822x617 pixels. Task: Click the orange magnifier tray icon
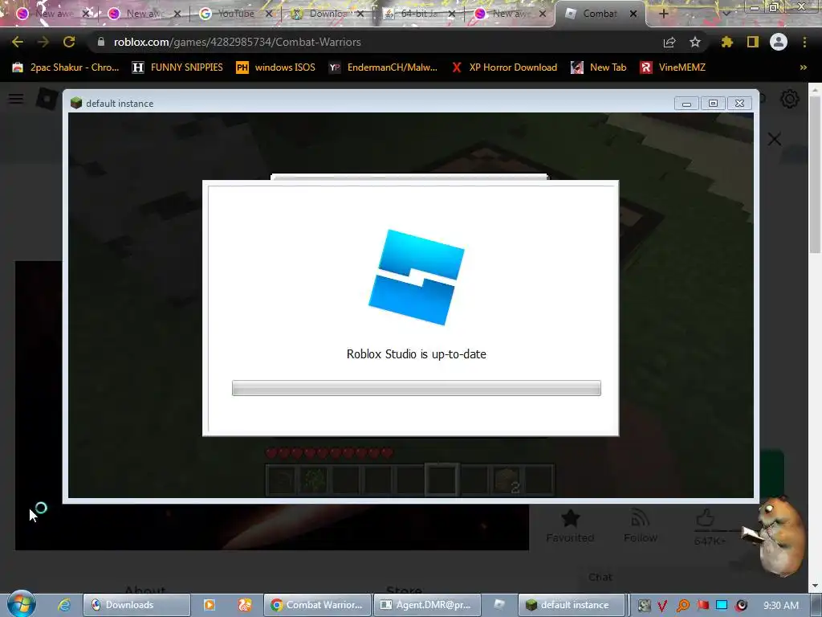682,606
